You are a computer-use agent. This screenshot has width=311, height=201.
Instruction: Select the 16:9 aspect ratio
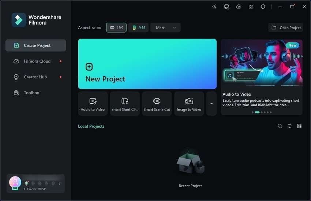point(116,27)
